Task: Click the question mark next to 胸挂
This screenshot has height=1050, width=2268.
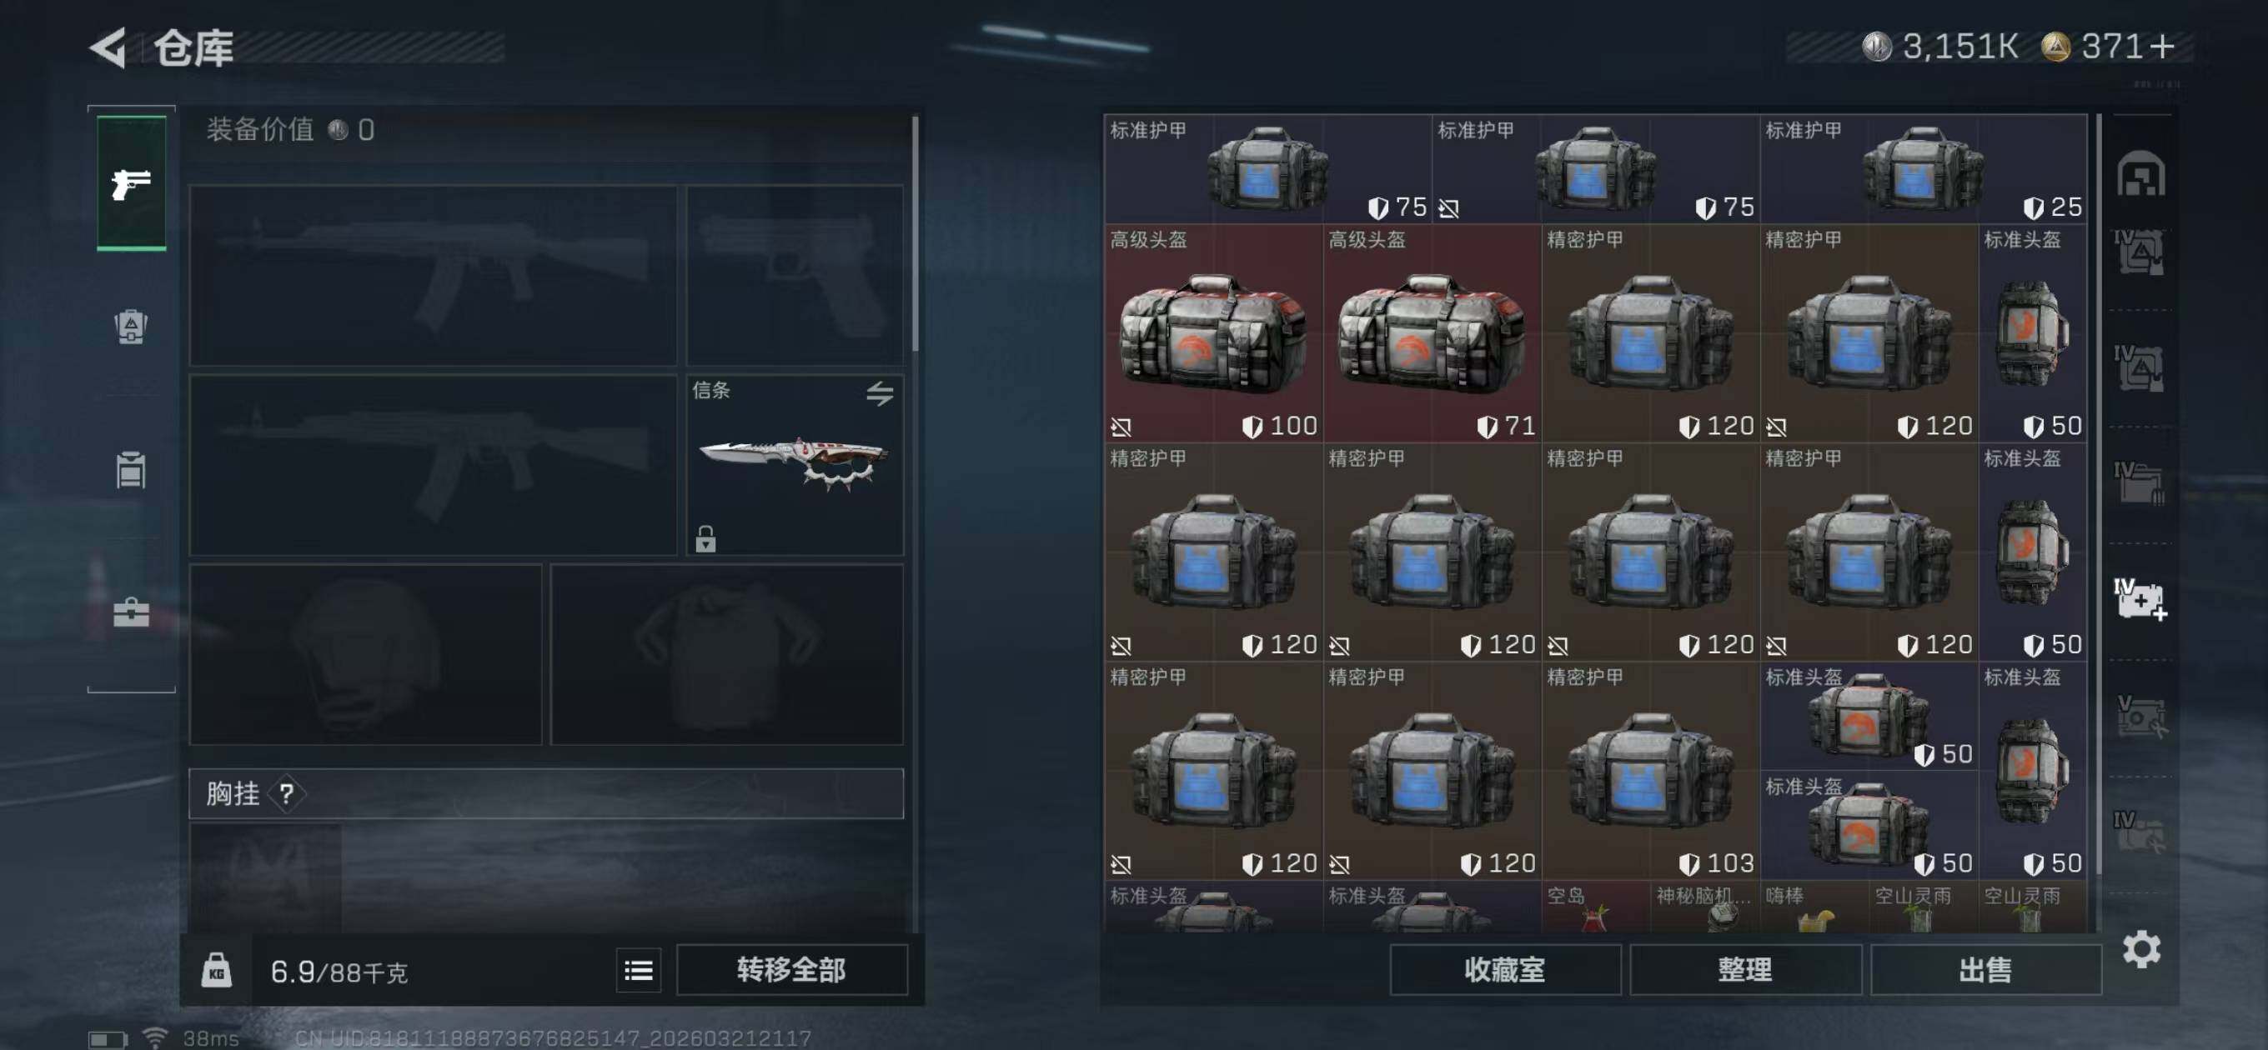Action: [x=286, y=794]
